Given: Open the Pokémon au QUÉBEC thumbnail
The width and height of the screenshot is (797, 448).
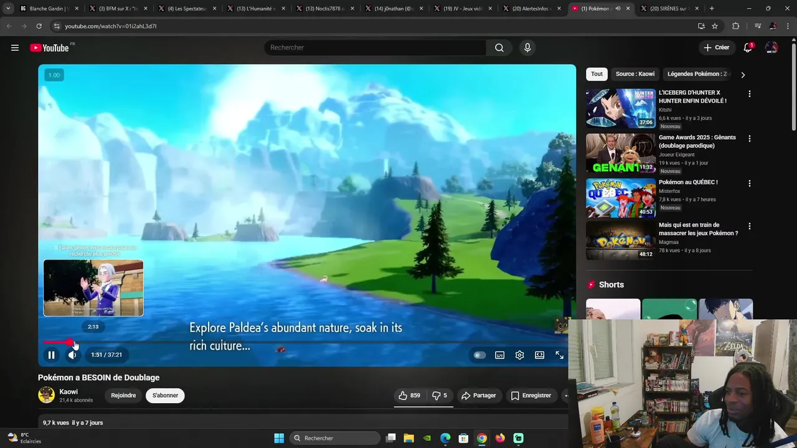Looking at the screenshot, I should tap(620, 198).
